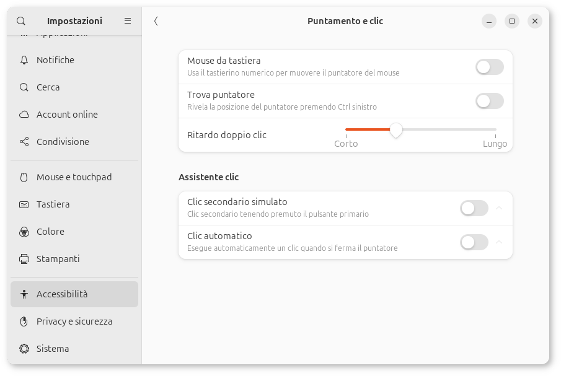Turn on Clic secondario simulato switch
The height and width of the screenshot is (376, 561).
tap(474, 208)
